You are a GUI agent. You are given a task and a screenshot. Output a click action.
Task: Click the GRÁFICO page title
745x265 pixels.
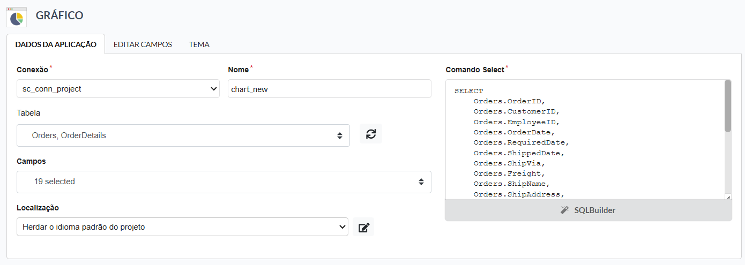click(x=59, y=16)
